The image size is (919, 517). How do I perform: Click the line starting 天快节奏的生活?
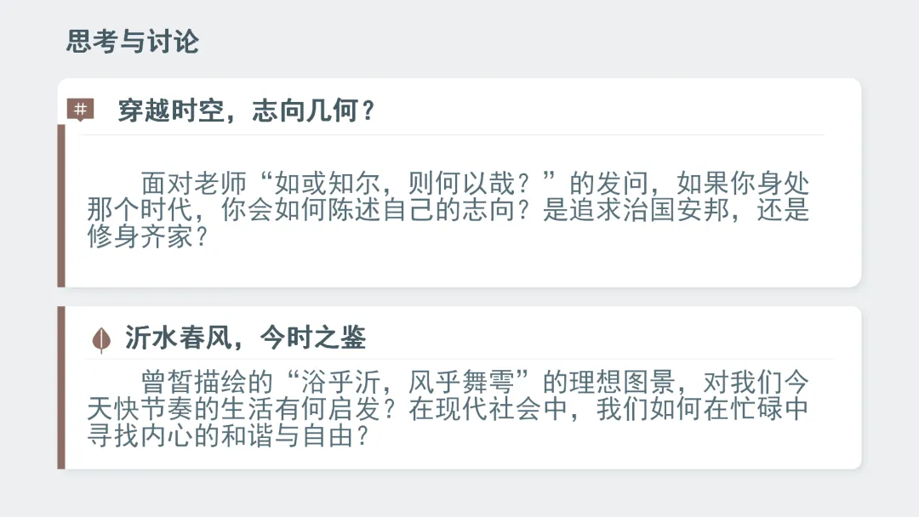(448, 409)
